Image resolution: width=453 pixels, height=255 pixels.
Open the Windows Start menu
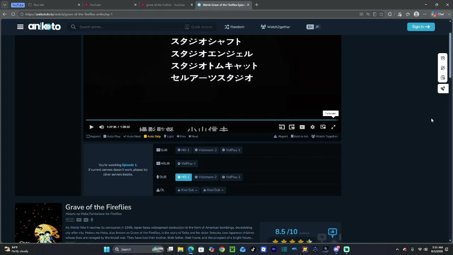click(x=107, y=249)
